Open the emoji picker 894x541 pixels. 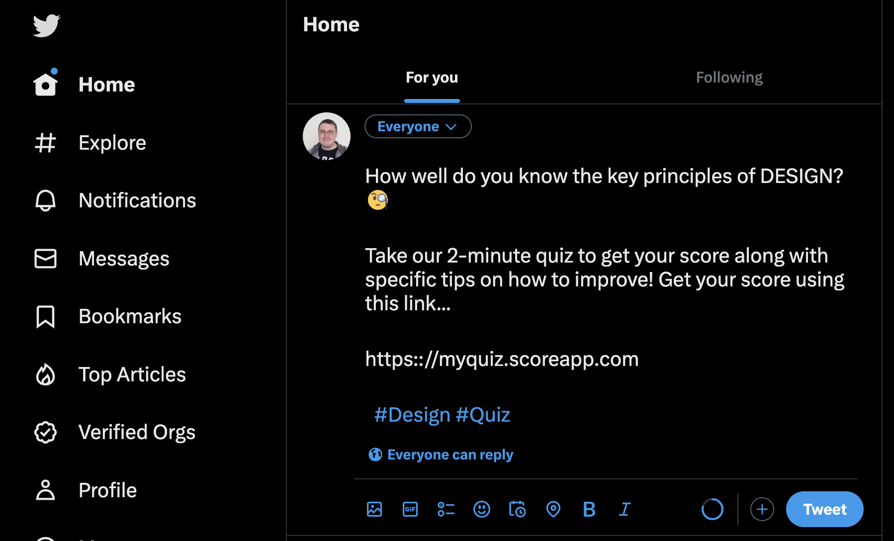pos(482,509)
